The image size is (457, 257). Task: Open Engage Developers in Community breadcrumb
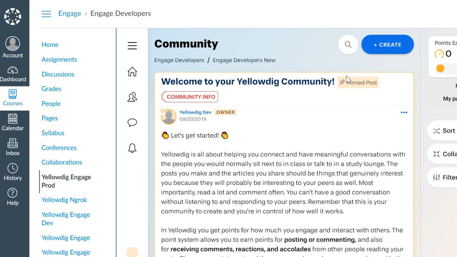pos(179,60)
